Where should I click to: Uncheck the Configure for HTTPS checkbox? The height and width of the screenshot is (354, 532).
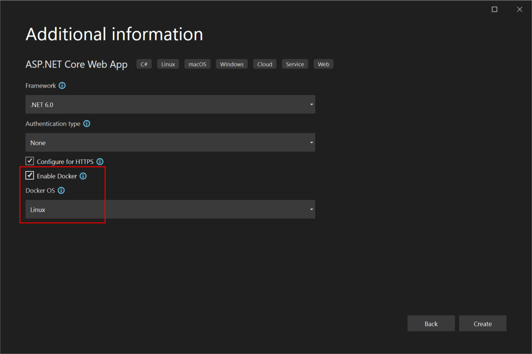point(30,161)
